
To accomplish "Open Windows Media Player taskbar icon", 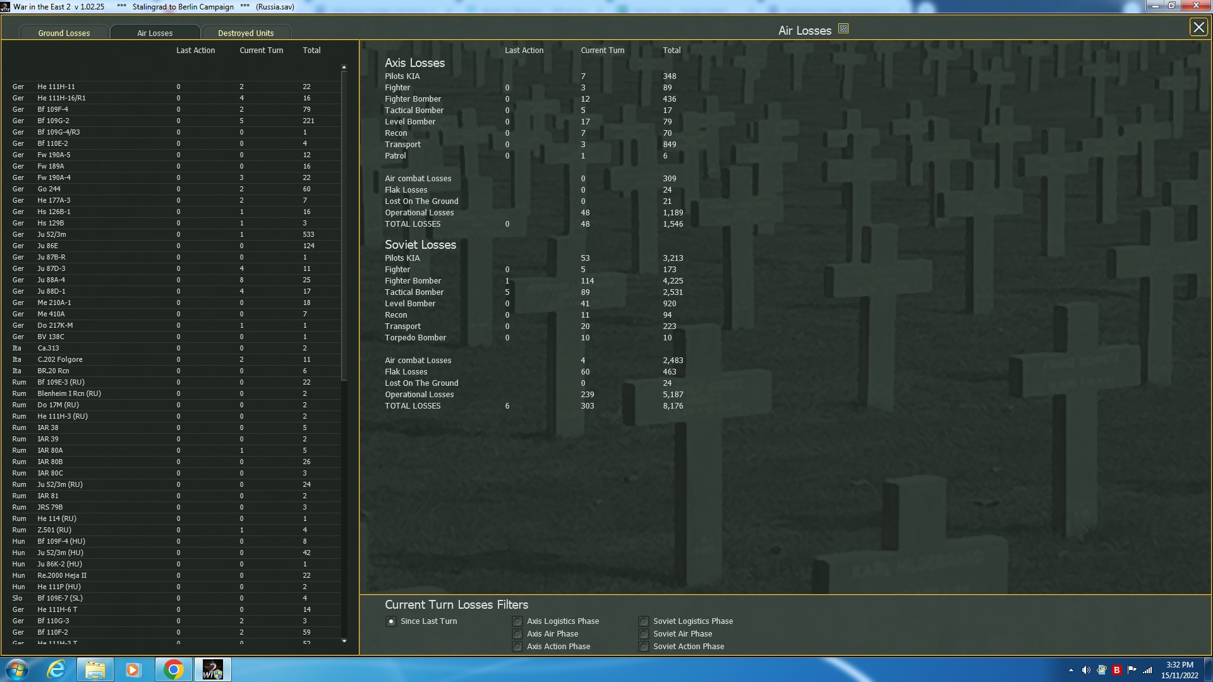I will (x=133, y=669).
